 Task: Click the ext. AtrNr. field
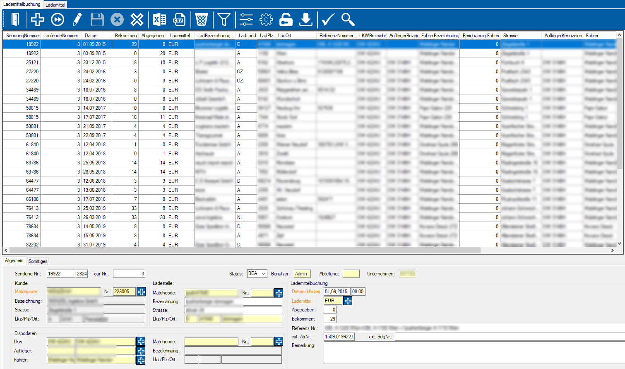[339, 337]
